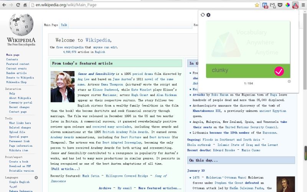Open Edward Brooke recent deaths link
The width and height of the screenshot is (307, 192).
(224, 150)
